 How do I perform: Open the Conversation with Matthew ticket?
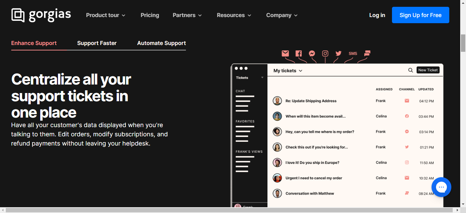pyautogui.click(x=310, y=193)
